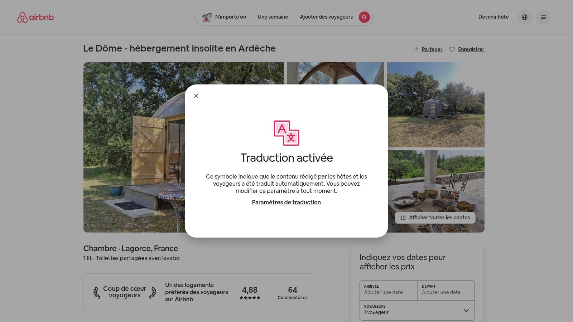The width and height of the screenshot is (573, 322).
Task: Close the Traduction activée dialog
Action: click(x=196, y=96)
